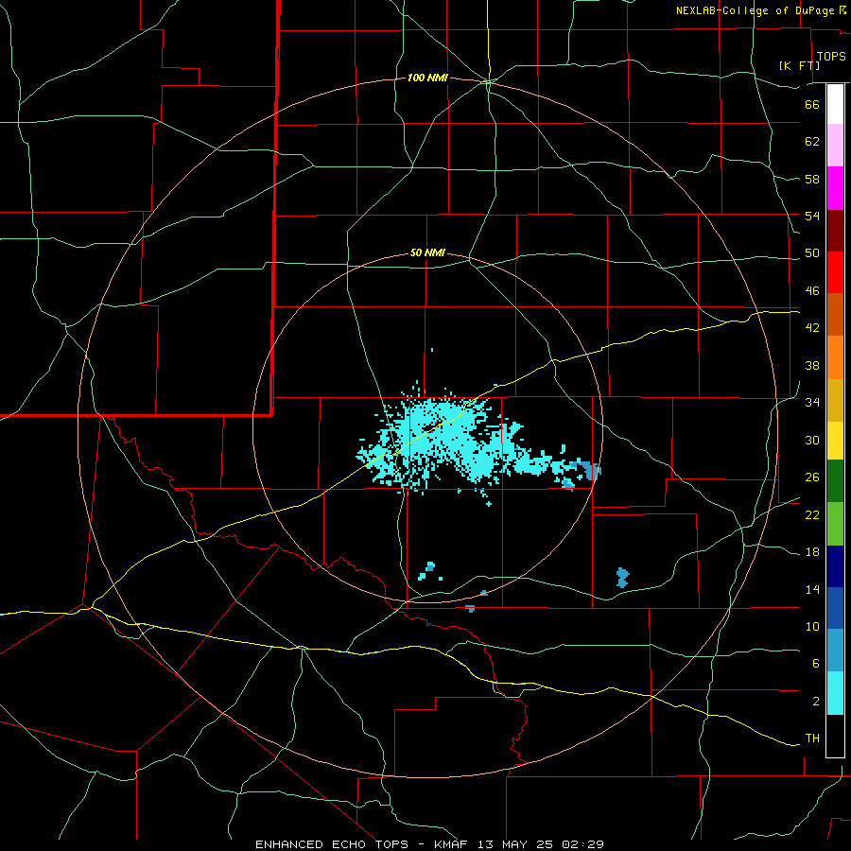The image size is (851, 851).
Task: Click the "58" scale value
Action: click(812, 179)
